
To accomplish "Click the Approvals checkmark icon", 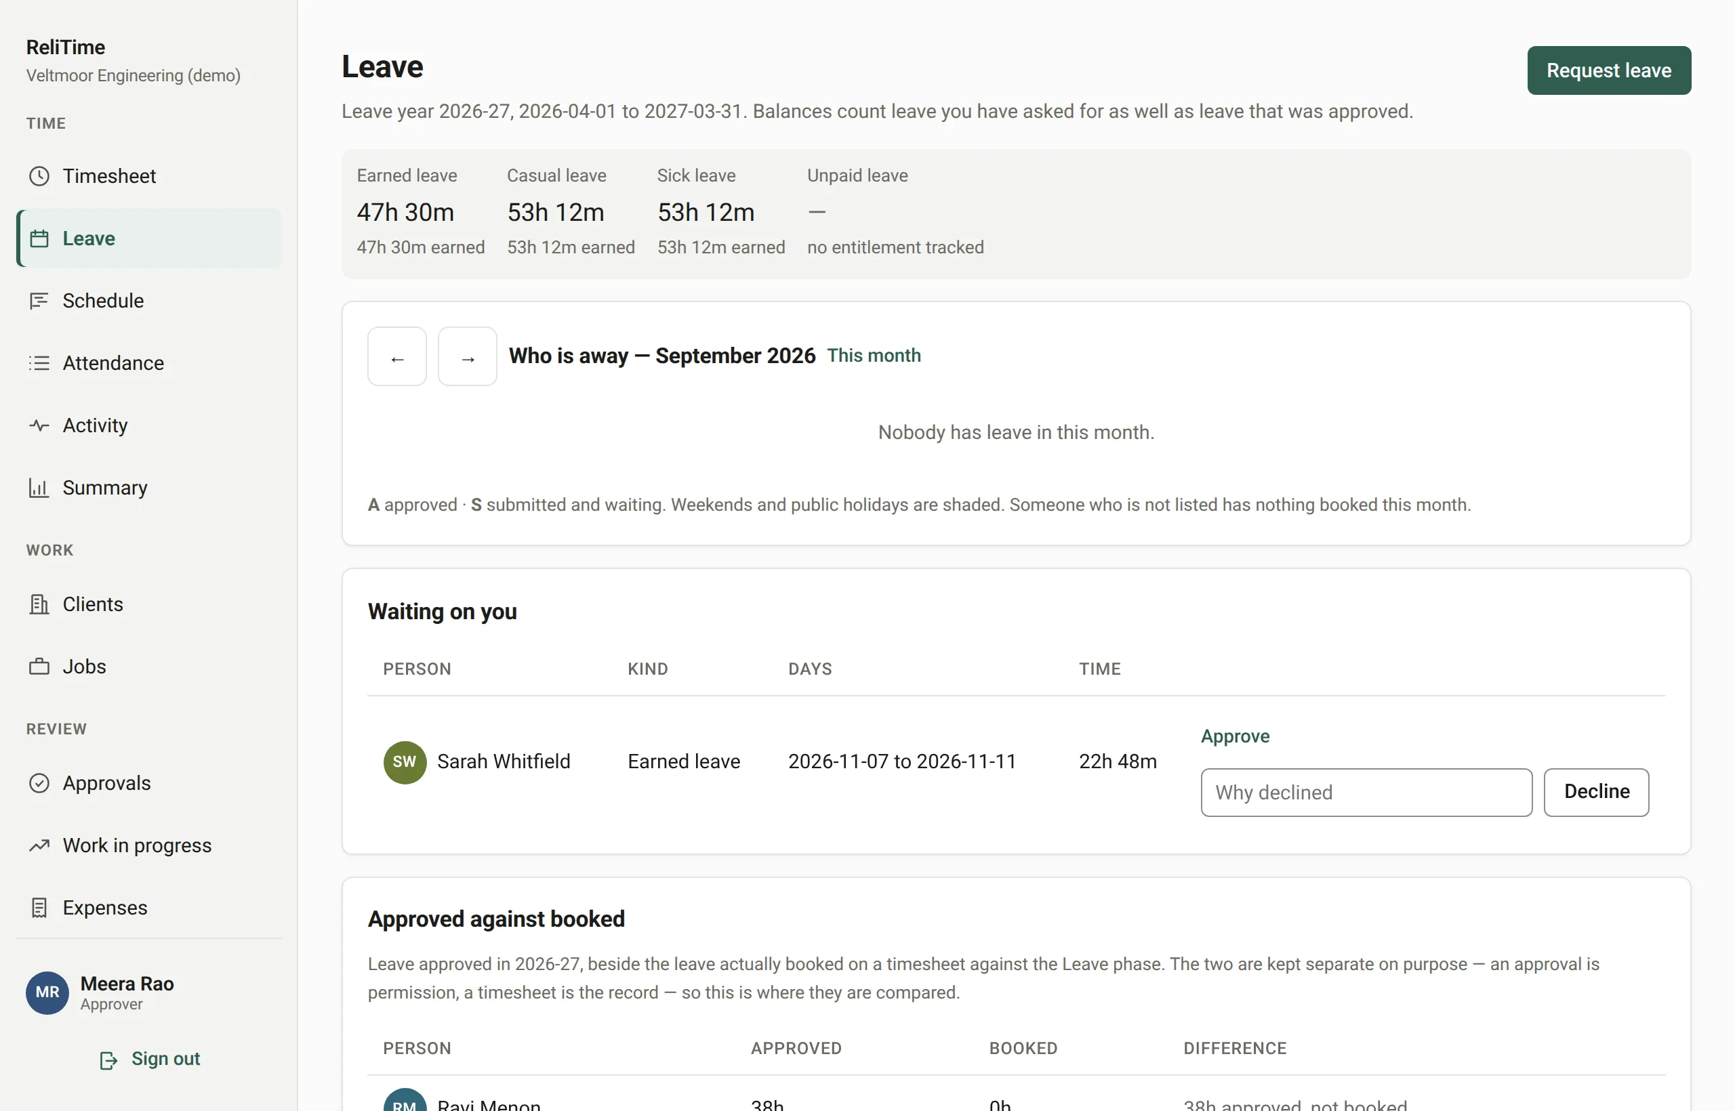I will tap(39, 782).
